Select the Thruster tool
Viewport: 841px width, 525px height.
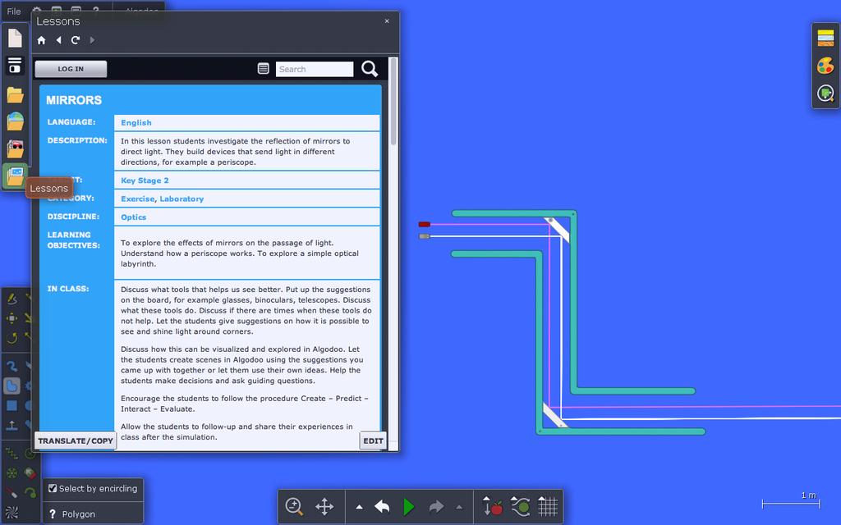[x=30, y=473]
